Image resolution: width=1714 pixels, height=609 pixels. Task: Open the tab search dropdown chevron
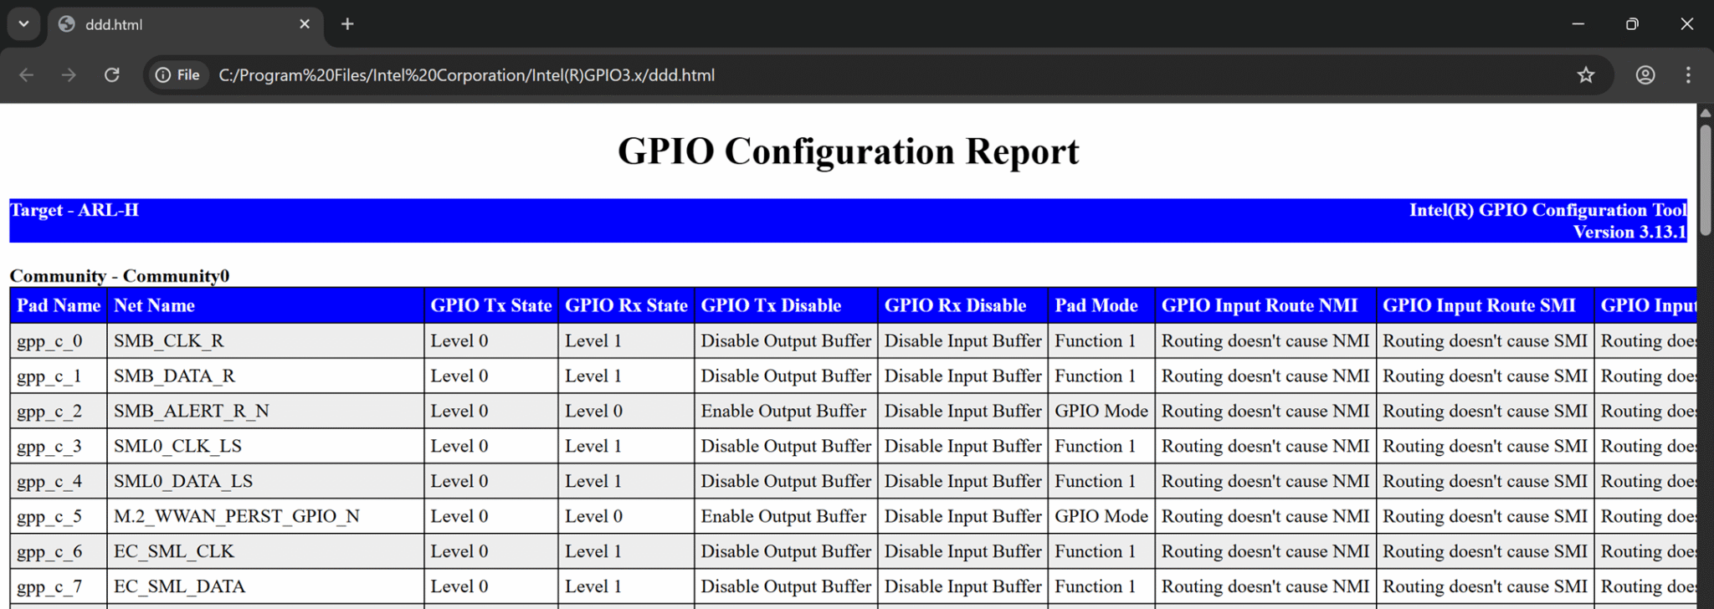tap(23, 24)
